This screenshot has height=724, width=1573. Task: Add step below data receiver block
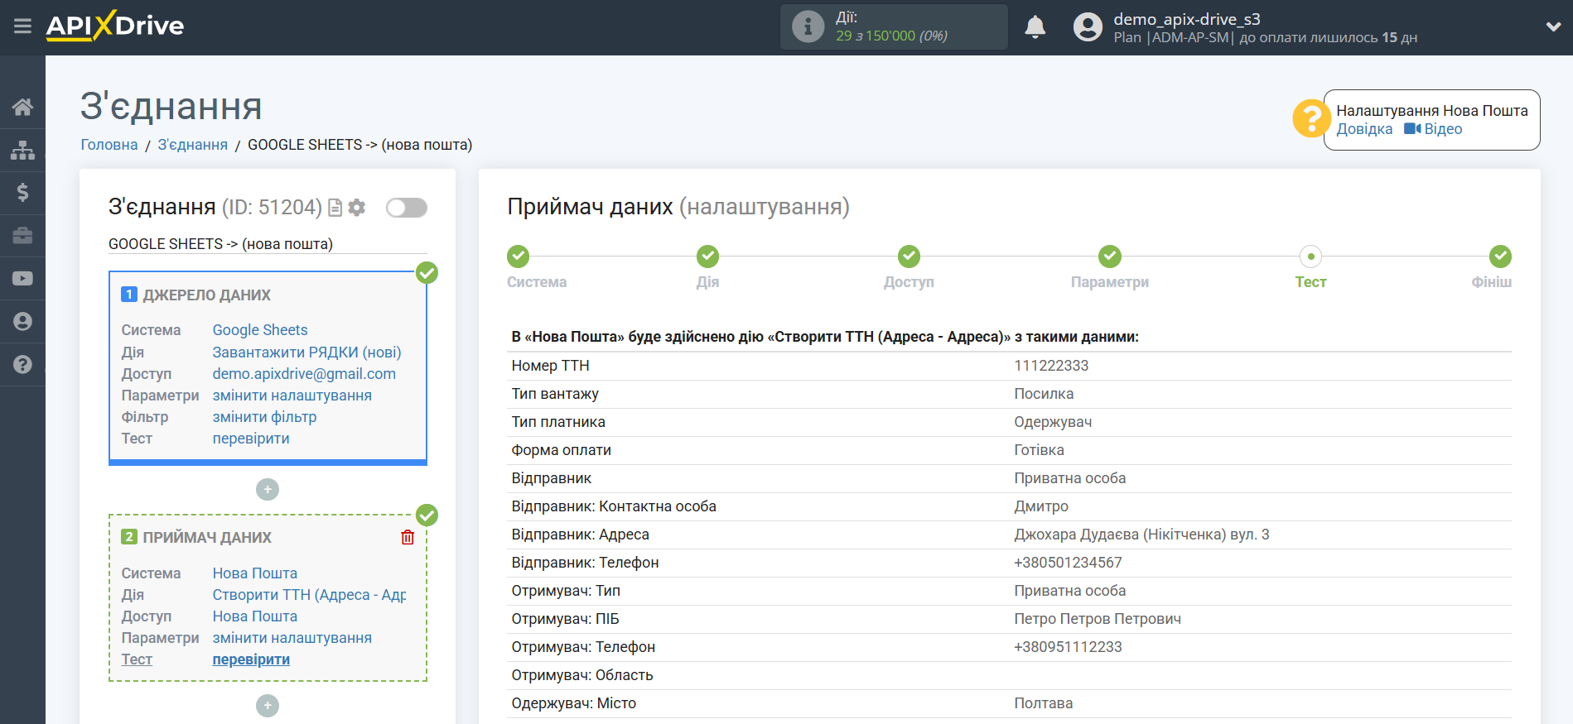268,706
